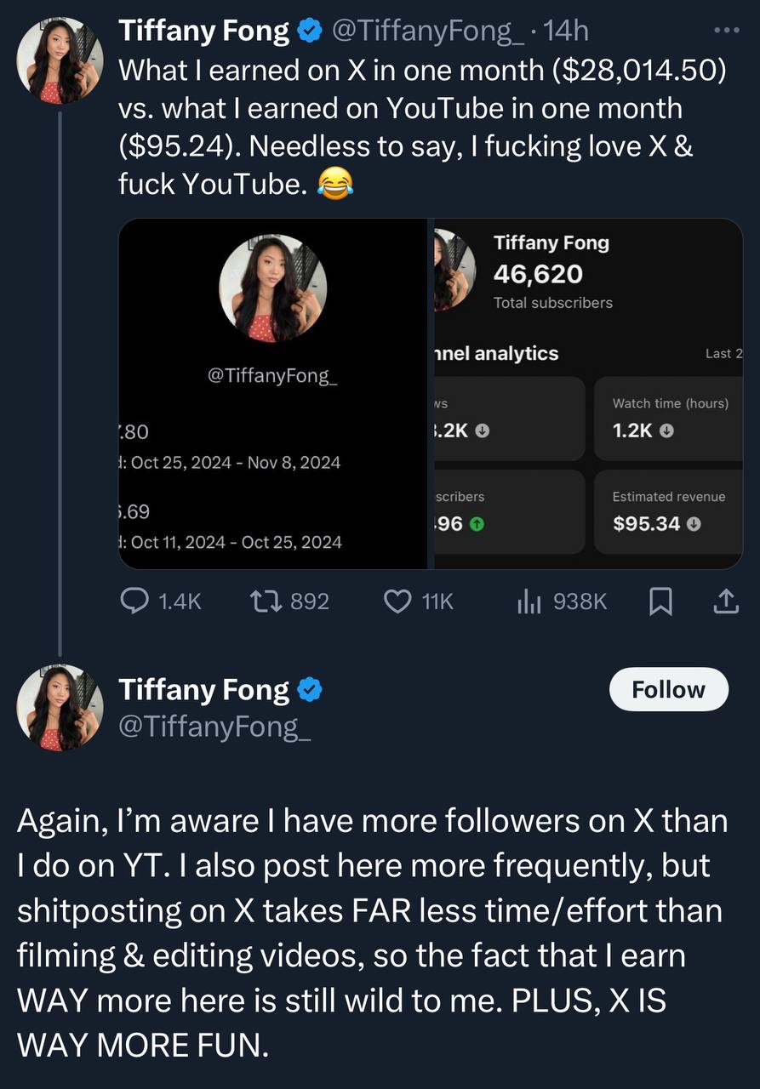The width and height of the screenshot is (760, 1089).
Task: Click the 14h timestamp link
Action: (566, 31)
